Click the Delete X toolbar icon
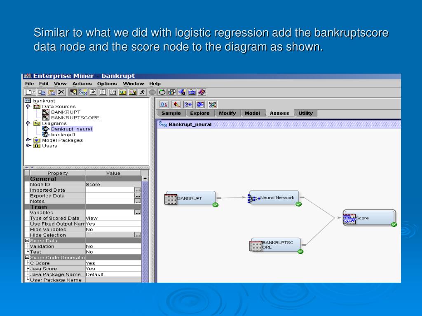 click(x=61, y=92)
